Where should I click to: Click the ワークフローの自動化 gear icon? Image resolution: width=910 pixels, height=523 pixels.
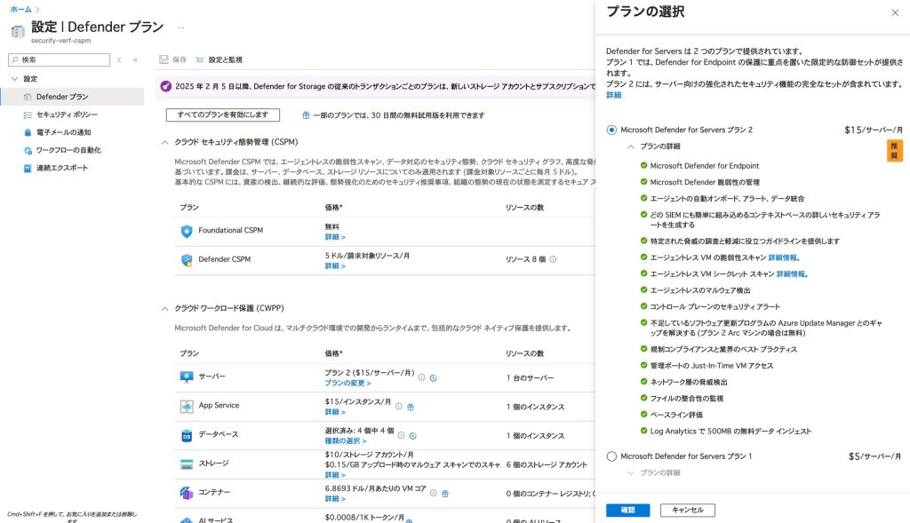(28, 150)
